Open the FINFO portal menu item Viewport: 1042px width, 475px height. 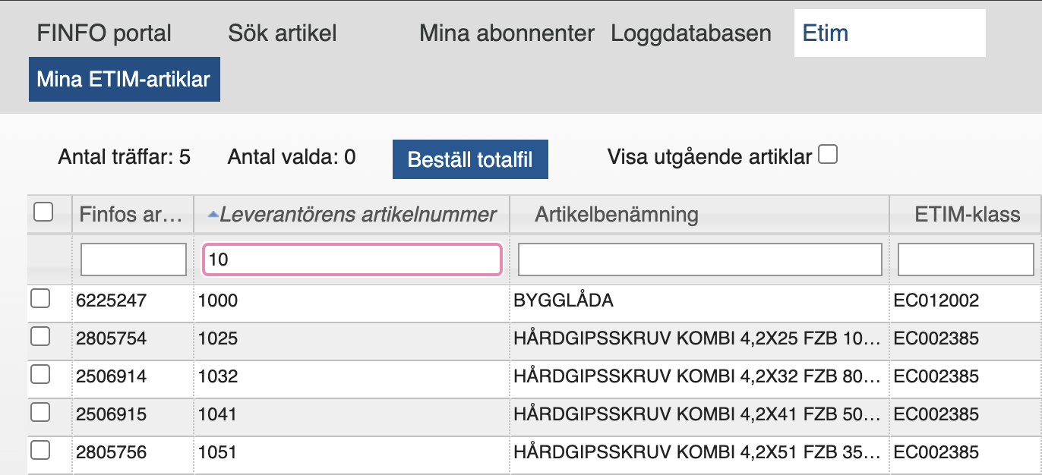tap(104, 33)
